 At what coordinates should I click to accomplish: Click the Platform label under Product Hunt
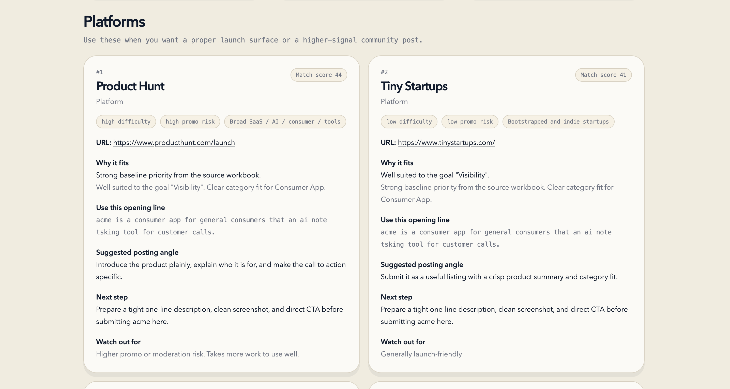(x=109, y=101)
